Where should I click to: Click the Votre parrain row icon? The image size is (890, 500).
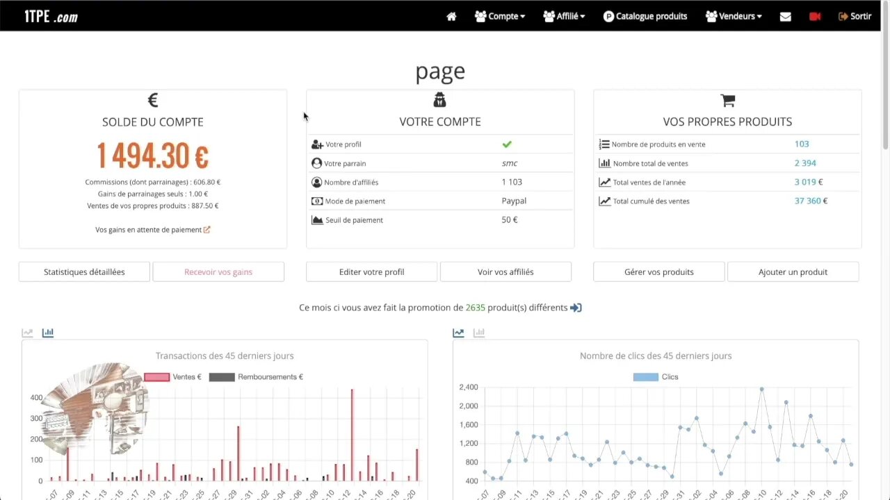[x=317, y=163]
